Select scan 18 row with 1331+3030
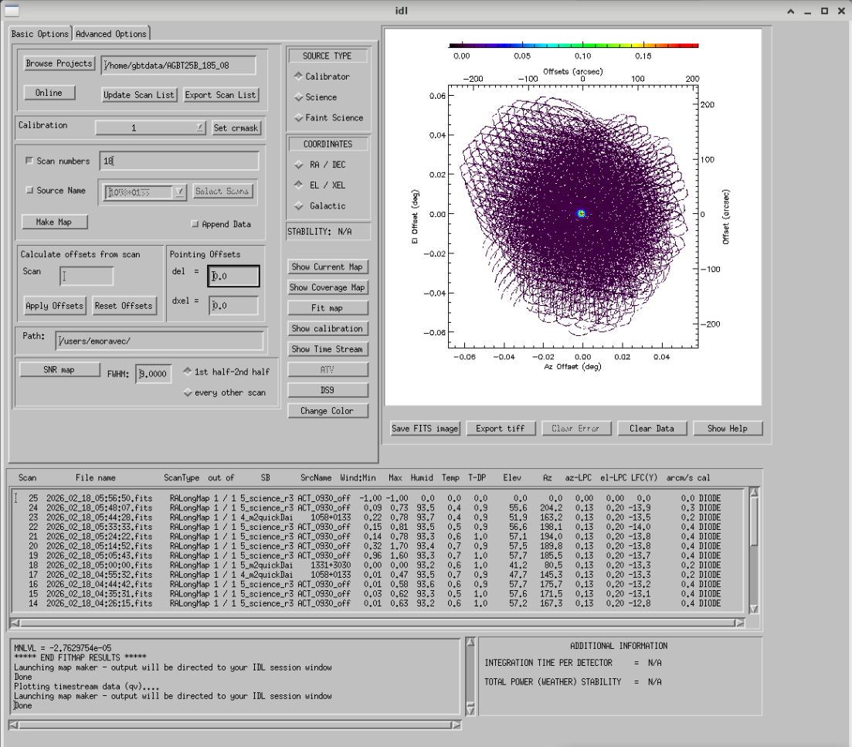Screen dimensions: 852x747 point(378,565)
